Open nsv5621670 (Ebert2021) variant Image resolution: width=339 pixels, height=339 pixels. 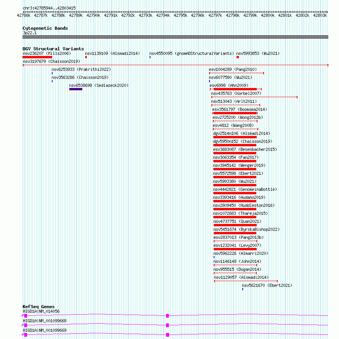tap(267, 285)
